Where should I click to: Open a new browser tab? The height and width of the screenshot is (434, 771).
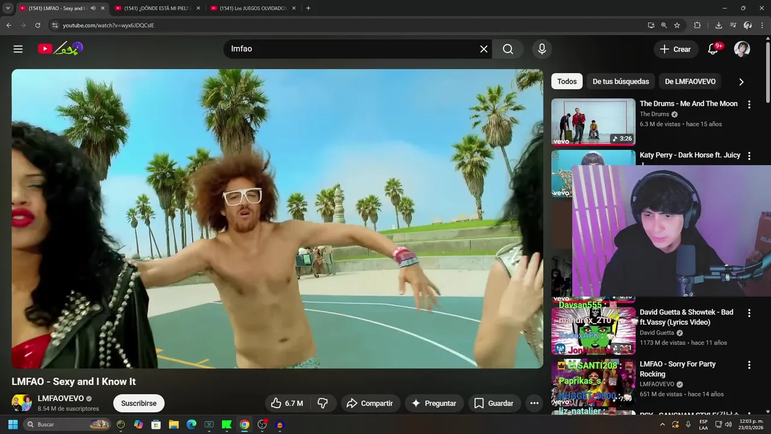point(308,8)
